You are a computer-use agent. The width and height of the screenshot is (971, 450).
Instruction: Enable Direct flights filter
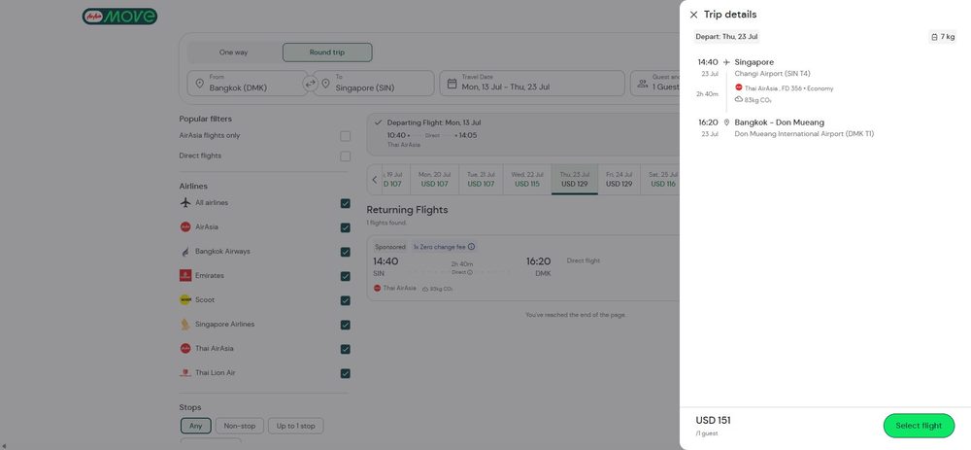345,156
